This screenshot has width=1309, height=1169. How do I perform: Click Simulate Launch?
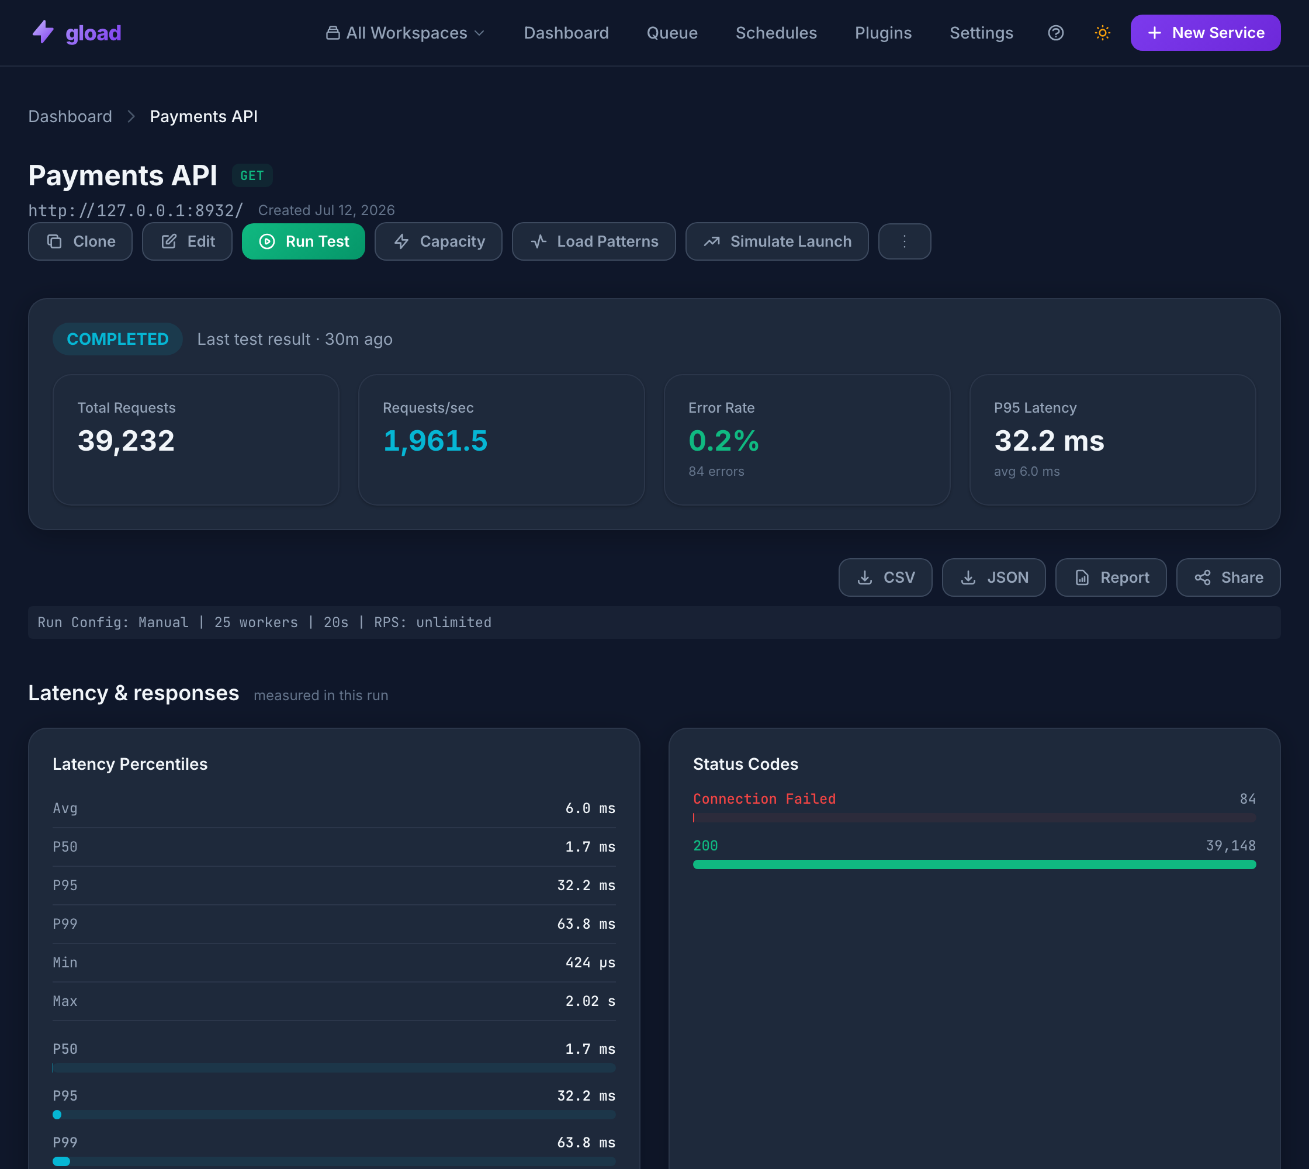(777, 241)
